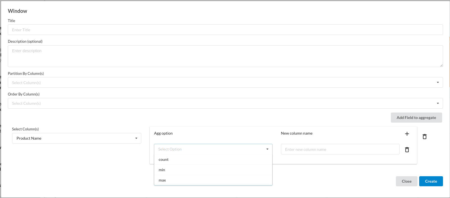Screen dimensions: 450x198
Task: Collapse the Select Option caret arrow
Action: (x=267, y=149)
